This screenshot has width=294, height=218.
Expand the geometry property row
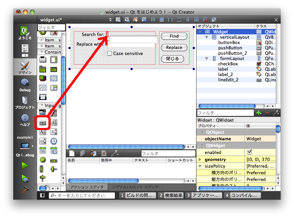pos(200,160)
